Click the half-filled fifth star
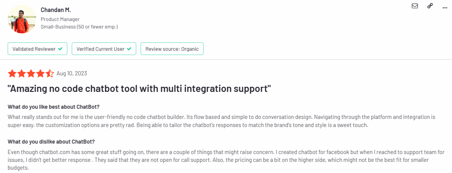Image resolution: width=452 pixels, height=173 pixels. point(50,73)
